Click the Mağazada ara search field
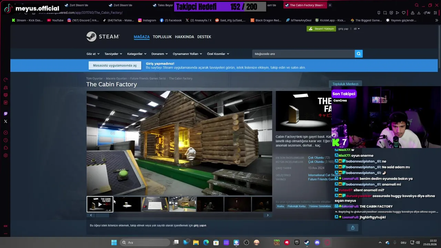The image size is (441, 248). pyautogui.click(x=304, y=54)
